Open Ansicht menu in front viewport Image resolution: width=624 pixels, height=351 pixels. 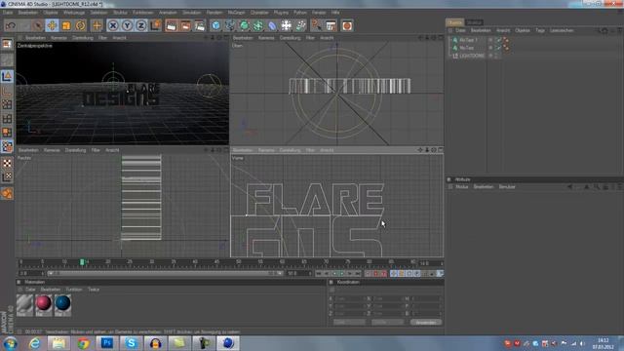coord(327,150)
